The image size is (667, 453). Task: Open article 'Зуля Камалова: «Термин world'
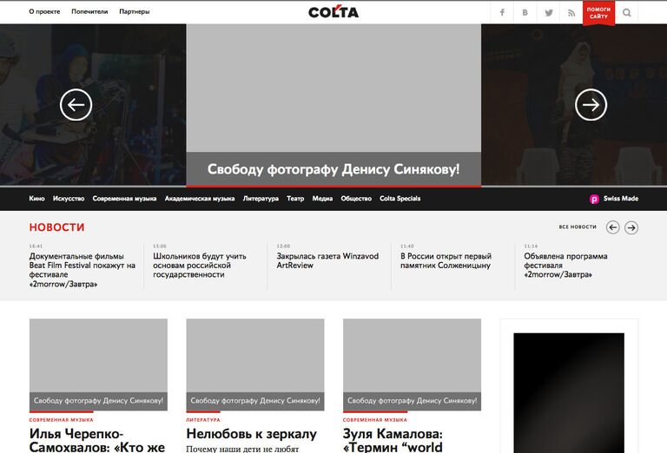pyautogui.click(x=393, y=440)
